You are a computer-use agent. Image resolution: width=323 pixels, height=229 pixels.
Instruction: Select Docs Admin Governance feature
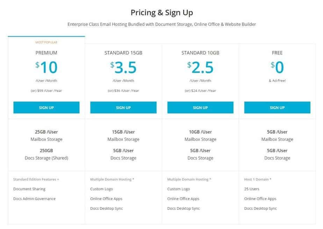coord(34,199)
